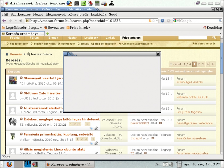This screenshot has height=168, width=224.
Task: Click the back arrow navigation button
Action: coord(4,21)
